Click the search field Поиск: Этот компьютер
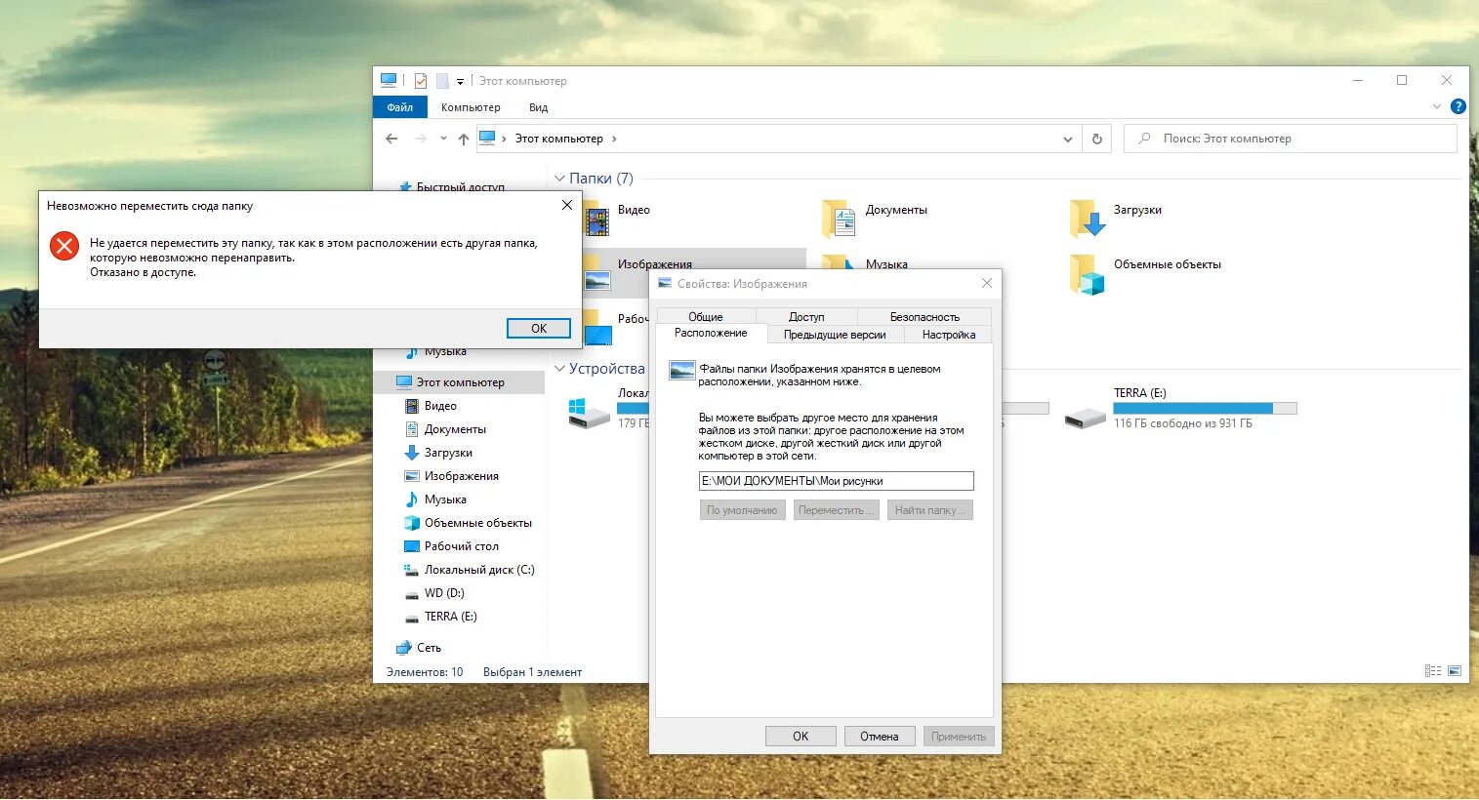This screenshot has height=800, width=1479. coord(1291,139)
